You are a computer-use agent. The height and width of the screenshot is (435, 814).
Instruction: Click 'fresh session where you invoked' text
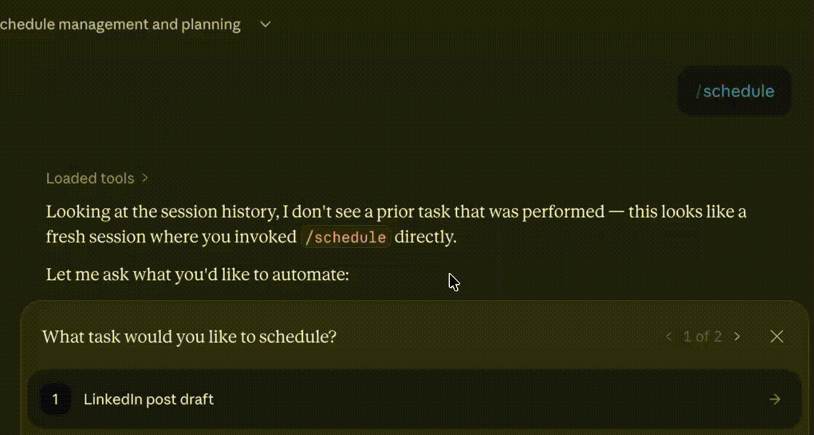point(171,237)
